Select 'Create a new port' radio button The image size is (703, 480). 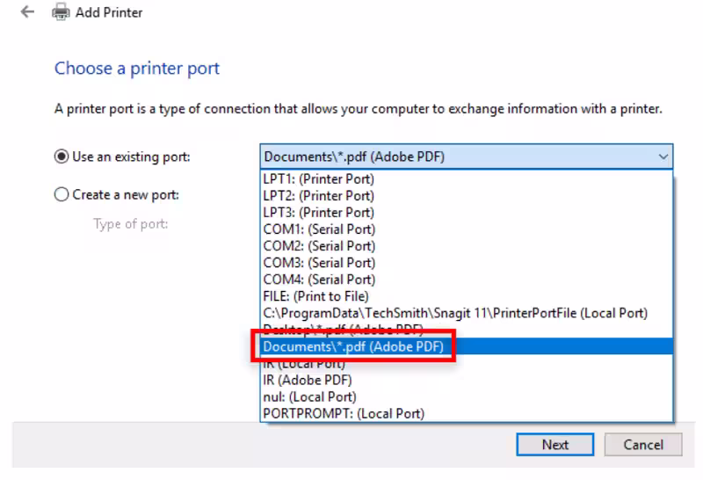click(x=62, y=195)
